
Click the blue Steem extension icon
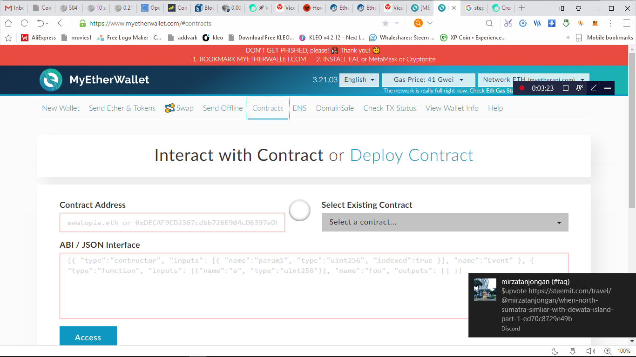pyautogui.click(x=538, y=23)
